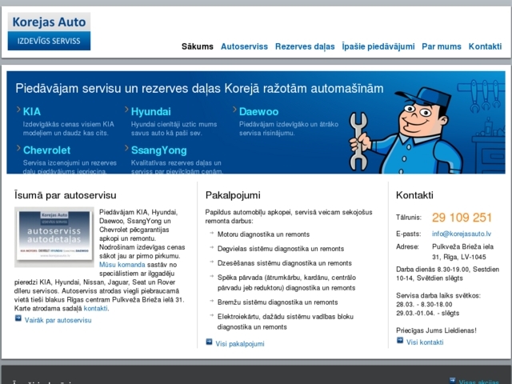
Task: Go to the Autoserviss menu page
Action: (244, 46)
